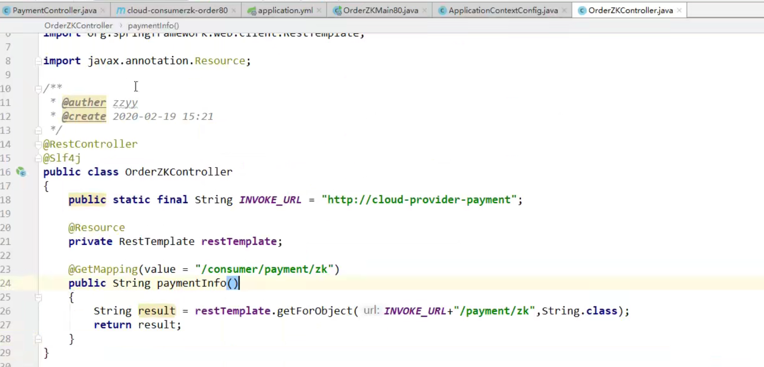Close the application.yml tab

click(x=319, y=10)
